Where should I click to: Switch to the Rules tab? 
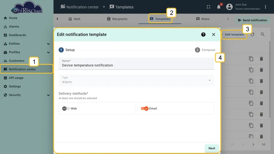pyautogui.click(x=203, y=19)
